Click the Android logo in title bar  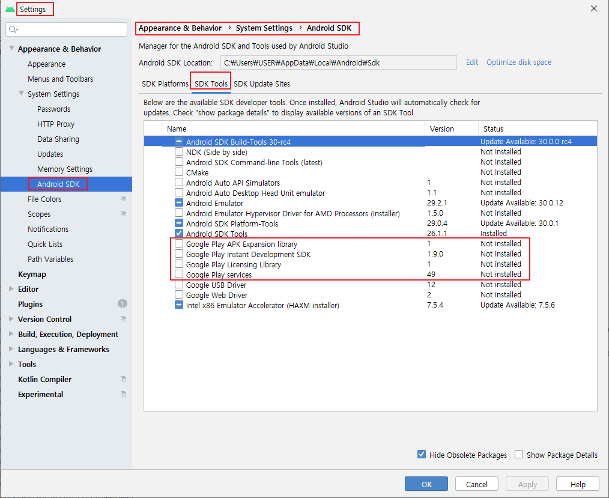click(10, 9)
